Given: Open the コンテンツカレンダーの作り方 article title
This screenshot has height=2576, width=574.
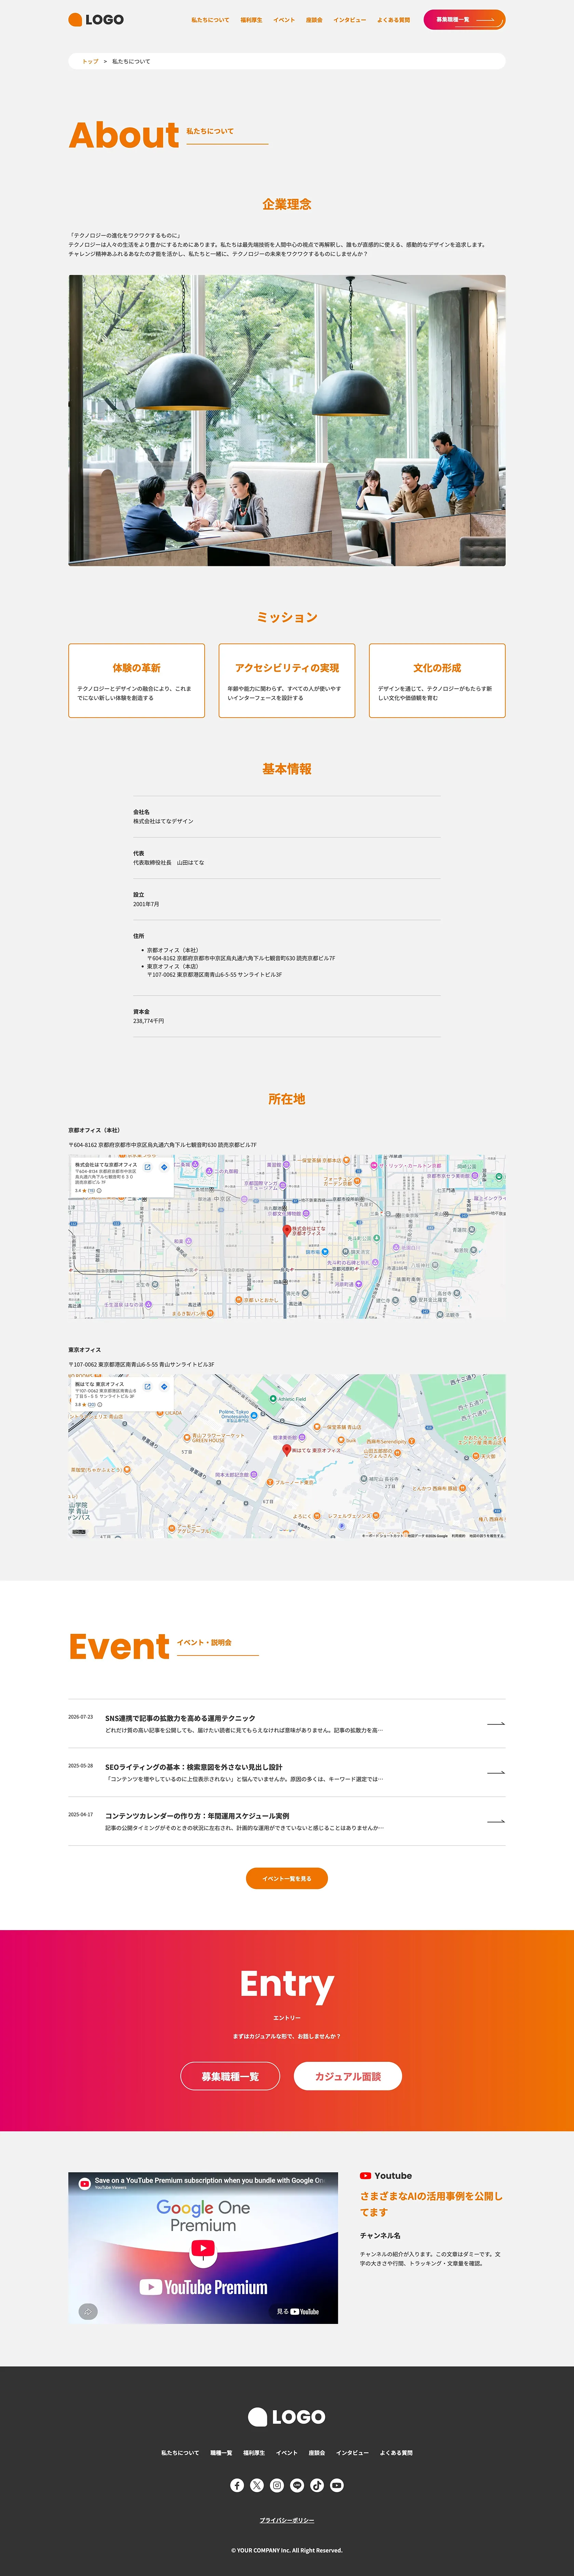Looking at the screenshot, I should click(x=197, y=1816).
